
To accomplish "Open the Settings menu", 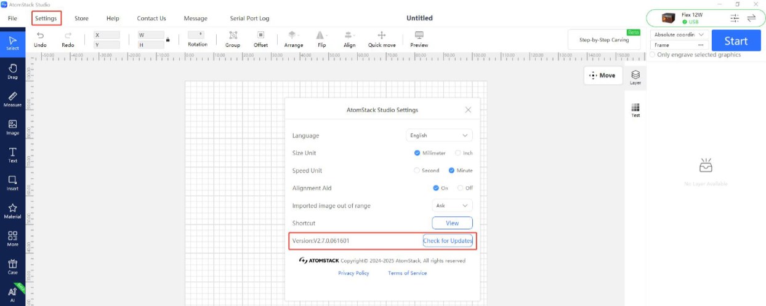I will [x=46, y=18].
